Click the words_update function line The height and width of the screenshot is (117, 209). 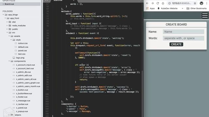click(x=81, y=14)
